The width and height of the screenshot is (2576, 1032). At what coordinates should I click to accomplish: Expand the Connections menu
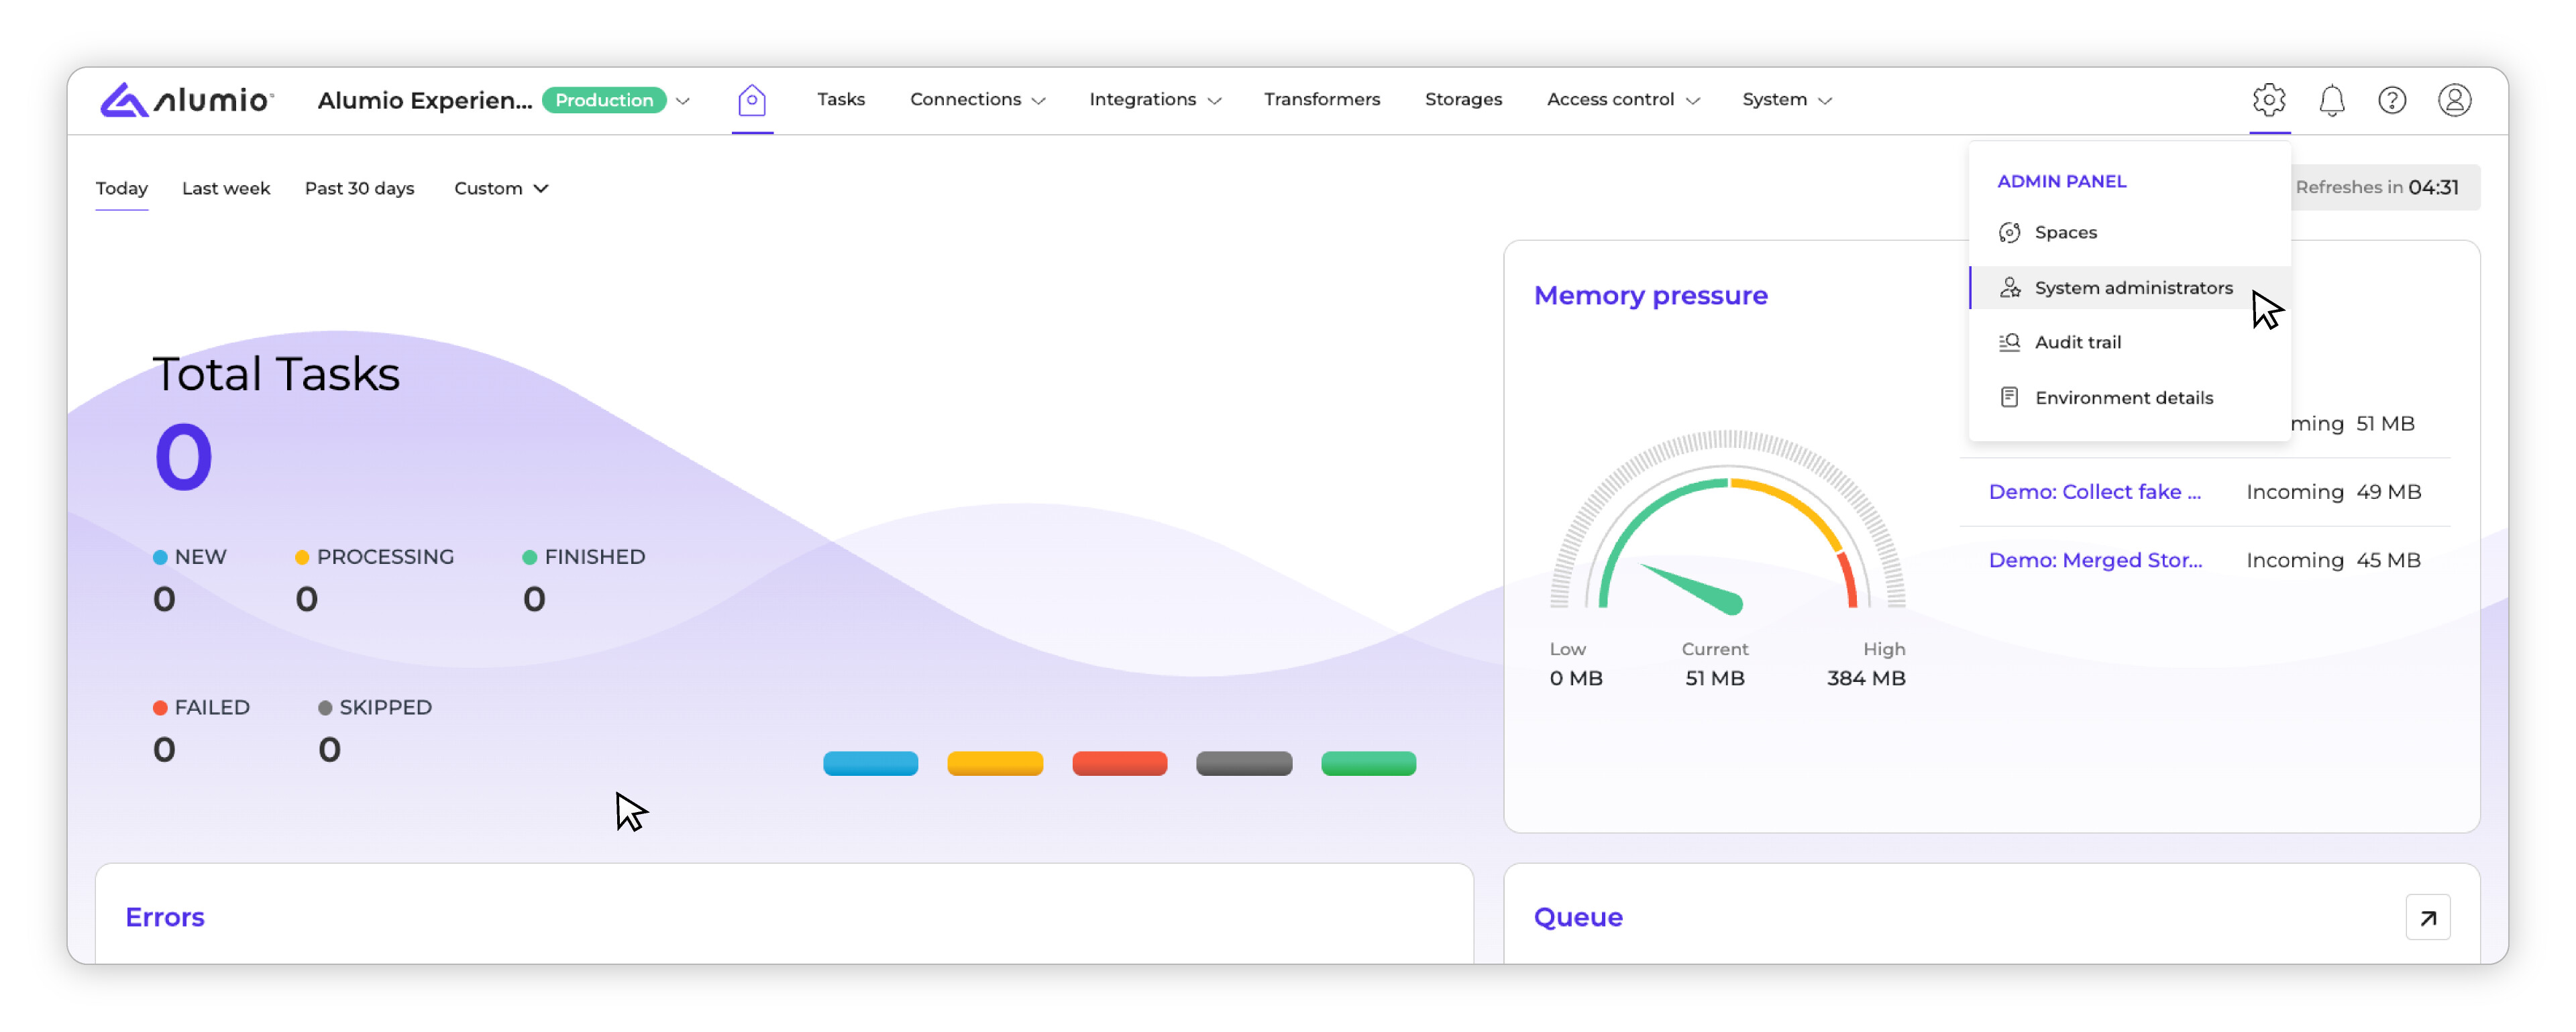pos(976,100)
